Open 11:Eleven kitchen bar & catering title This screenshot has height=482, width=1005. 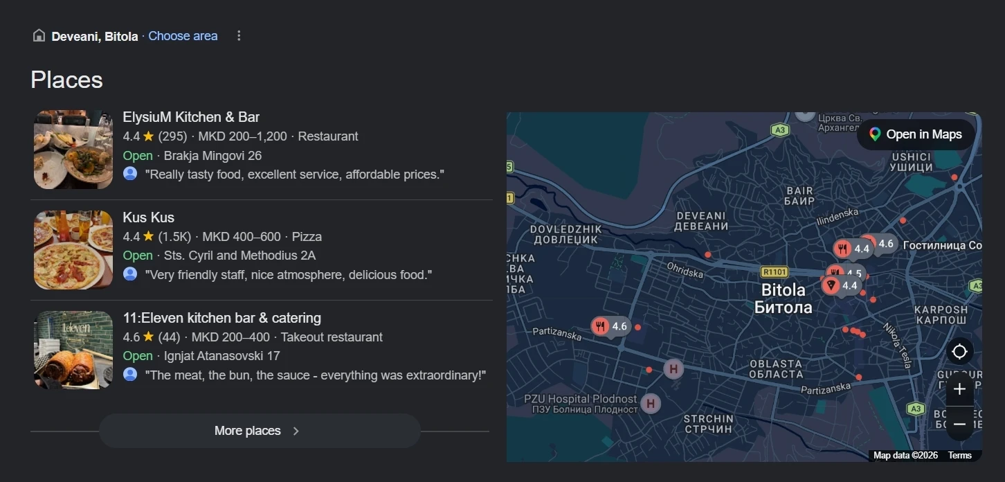(221, 318)
